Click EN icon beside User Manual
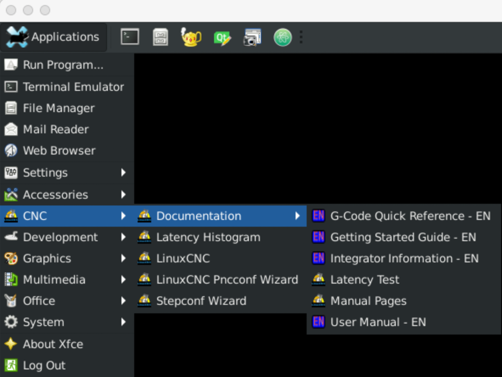The height and width of the screenshot is (377, 502). coord(318,322)
